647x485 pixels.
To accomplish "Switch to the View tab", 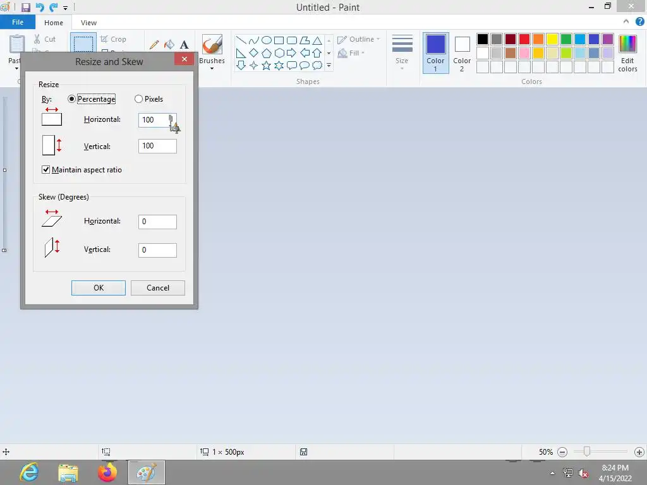I will (x=88, y=23).
